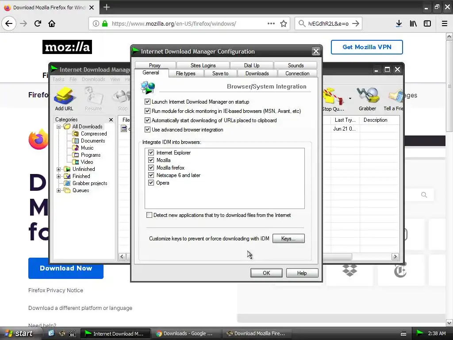Expand the Unfinished tree node
453x340 pixels.
tap(59, 169)
